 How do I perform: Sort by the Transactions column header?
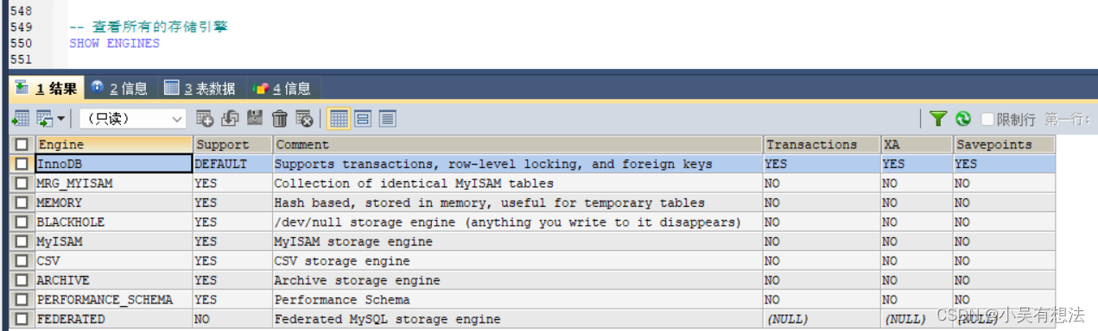pyautogui.click(x=822, y=145)
